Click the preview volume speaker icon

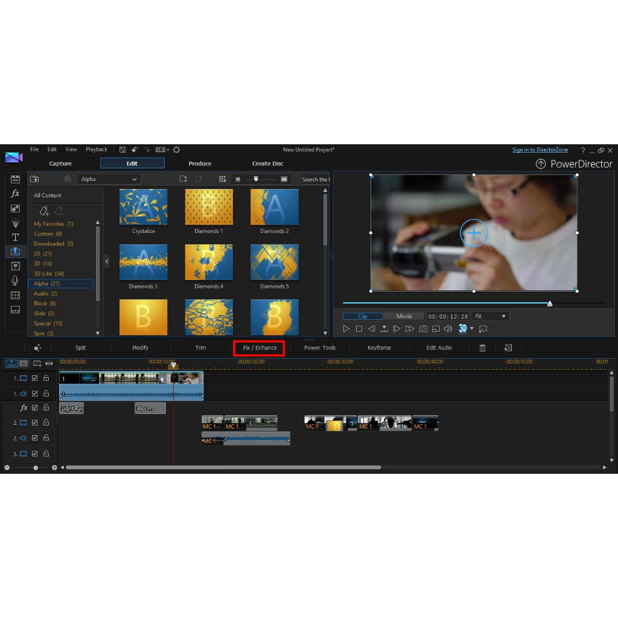pos(448,329)
